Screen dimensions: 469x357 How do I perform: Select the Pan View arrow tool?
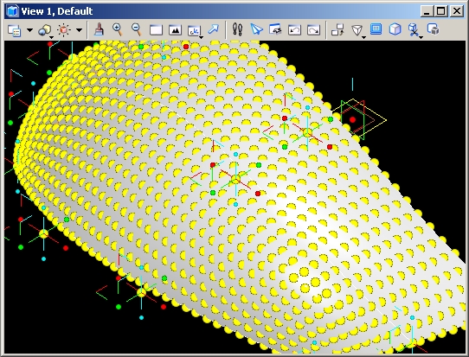coord(213,29)
